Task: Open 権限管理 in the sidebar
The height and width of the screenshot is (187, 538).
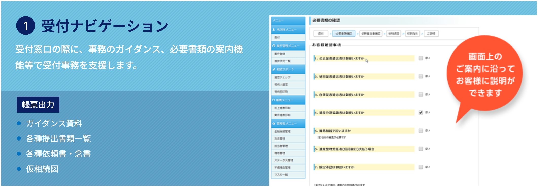Action: [x=288, y=153]
